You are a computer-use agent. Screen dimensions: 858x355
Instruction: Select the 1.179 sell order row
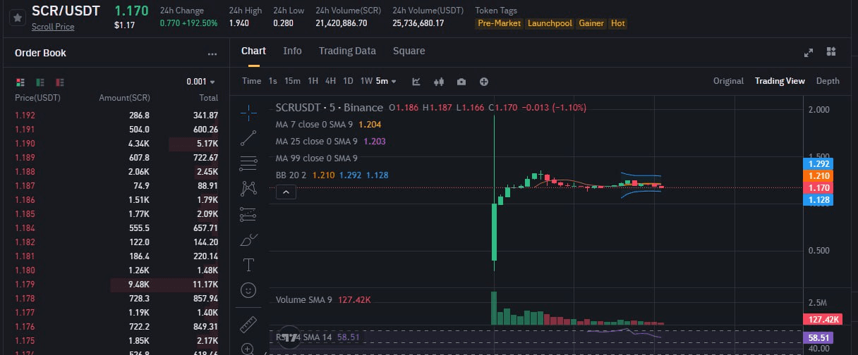click(x=116, y=285)
